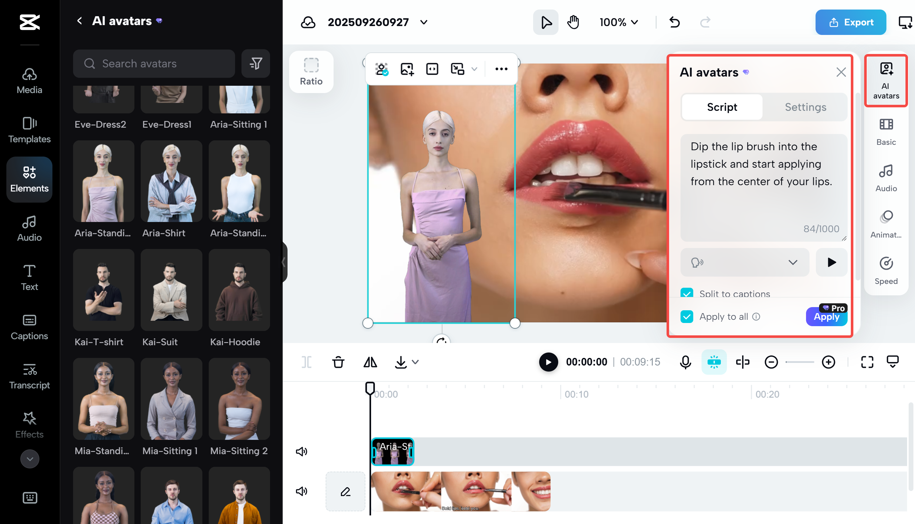
Task: Click the search avatars field
Action: [154, 64]
